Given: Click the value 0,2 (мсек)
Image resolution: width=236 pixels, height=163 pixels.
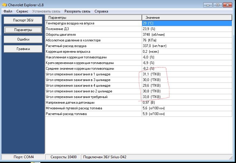Looking at the screenshot, I should pos(151,52).
